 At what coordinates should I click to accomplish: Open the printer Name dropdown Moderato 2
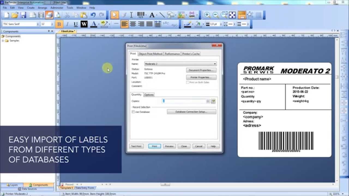(x=180, y=64)
